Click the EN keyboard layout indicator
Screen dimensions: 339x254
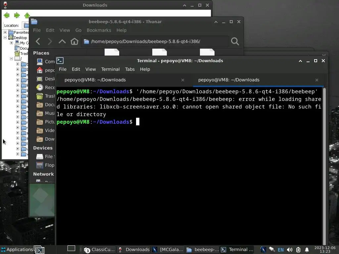click(281, 250)
